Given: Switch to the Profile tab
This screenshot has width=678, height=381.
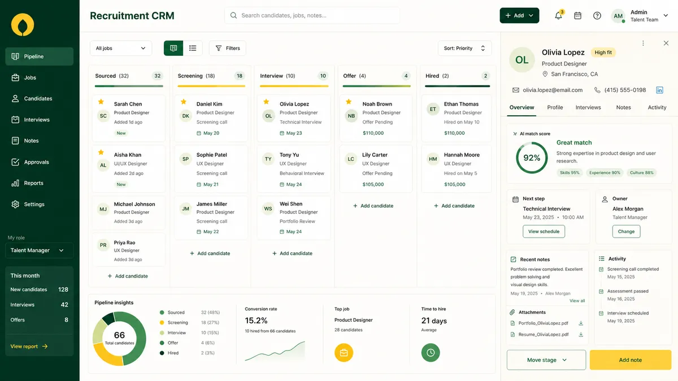Looking at the screenshot, I should coord(555,107).
